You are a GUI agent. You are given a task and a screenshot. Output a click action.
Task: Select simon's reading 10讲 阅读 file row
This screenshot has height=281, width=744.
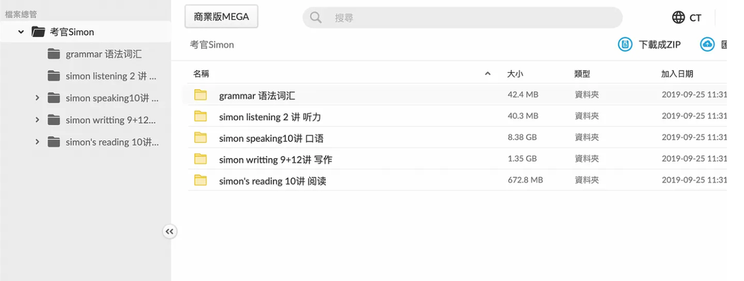pyautogui.click(x=457, y=180)
